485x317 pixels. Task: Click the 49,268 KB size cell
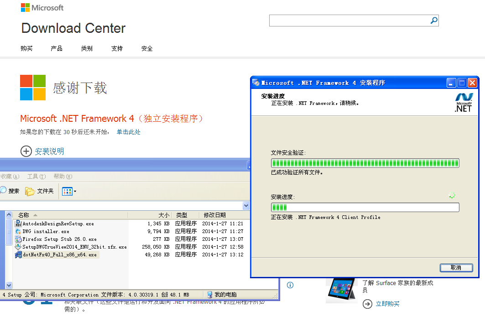[157, 255]
